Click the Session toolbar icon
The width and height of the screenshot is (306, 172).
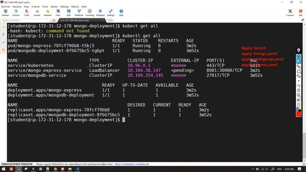(x=5, y=13)
